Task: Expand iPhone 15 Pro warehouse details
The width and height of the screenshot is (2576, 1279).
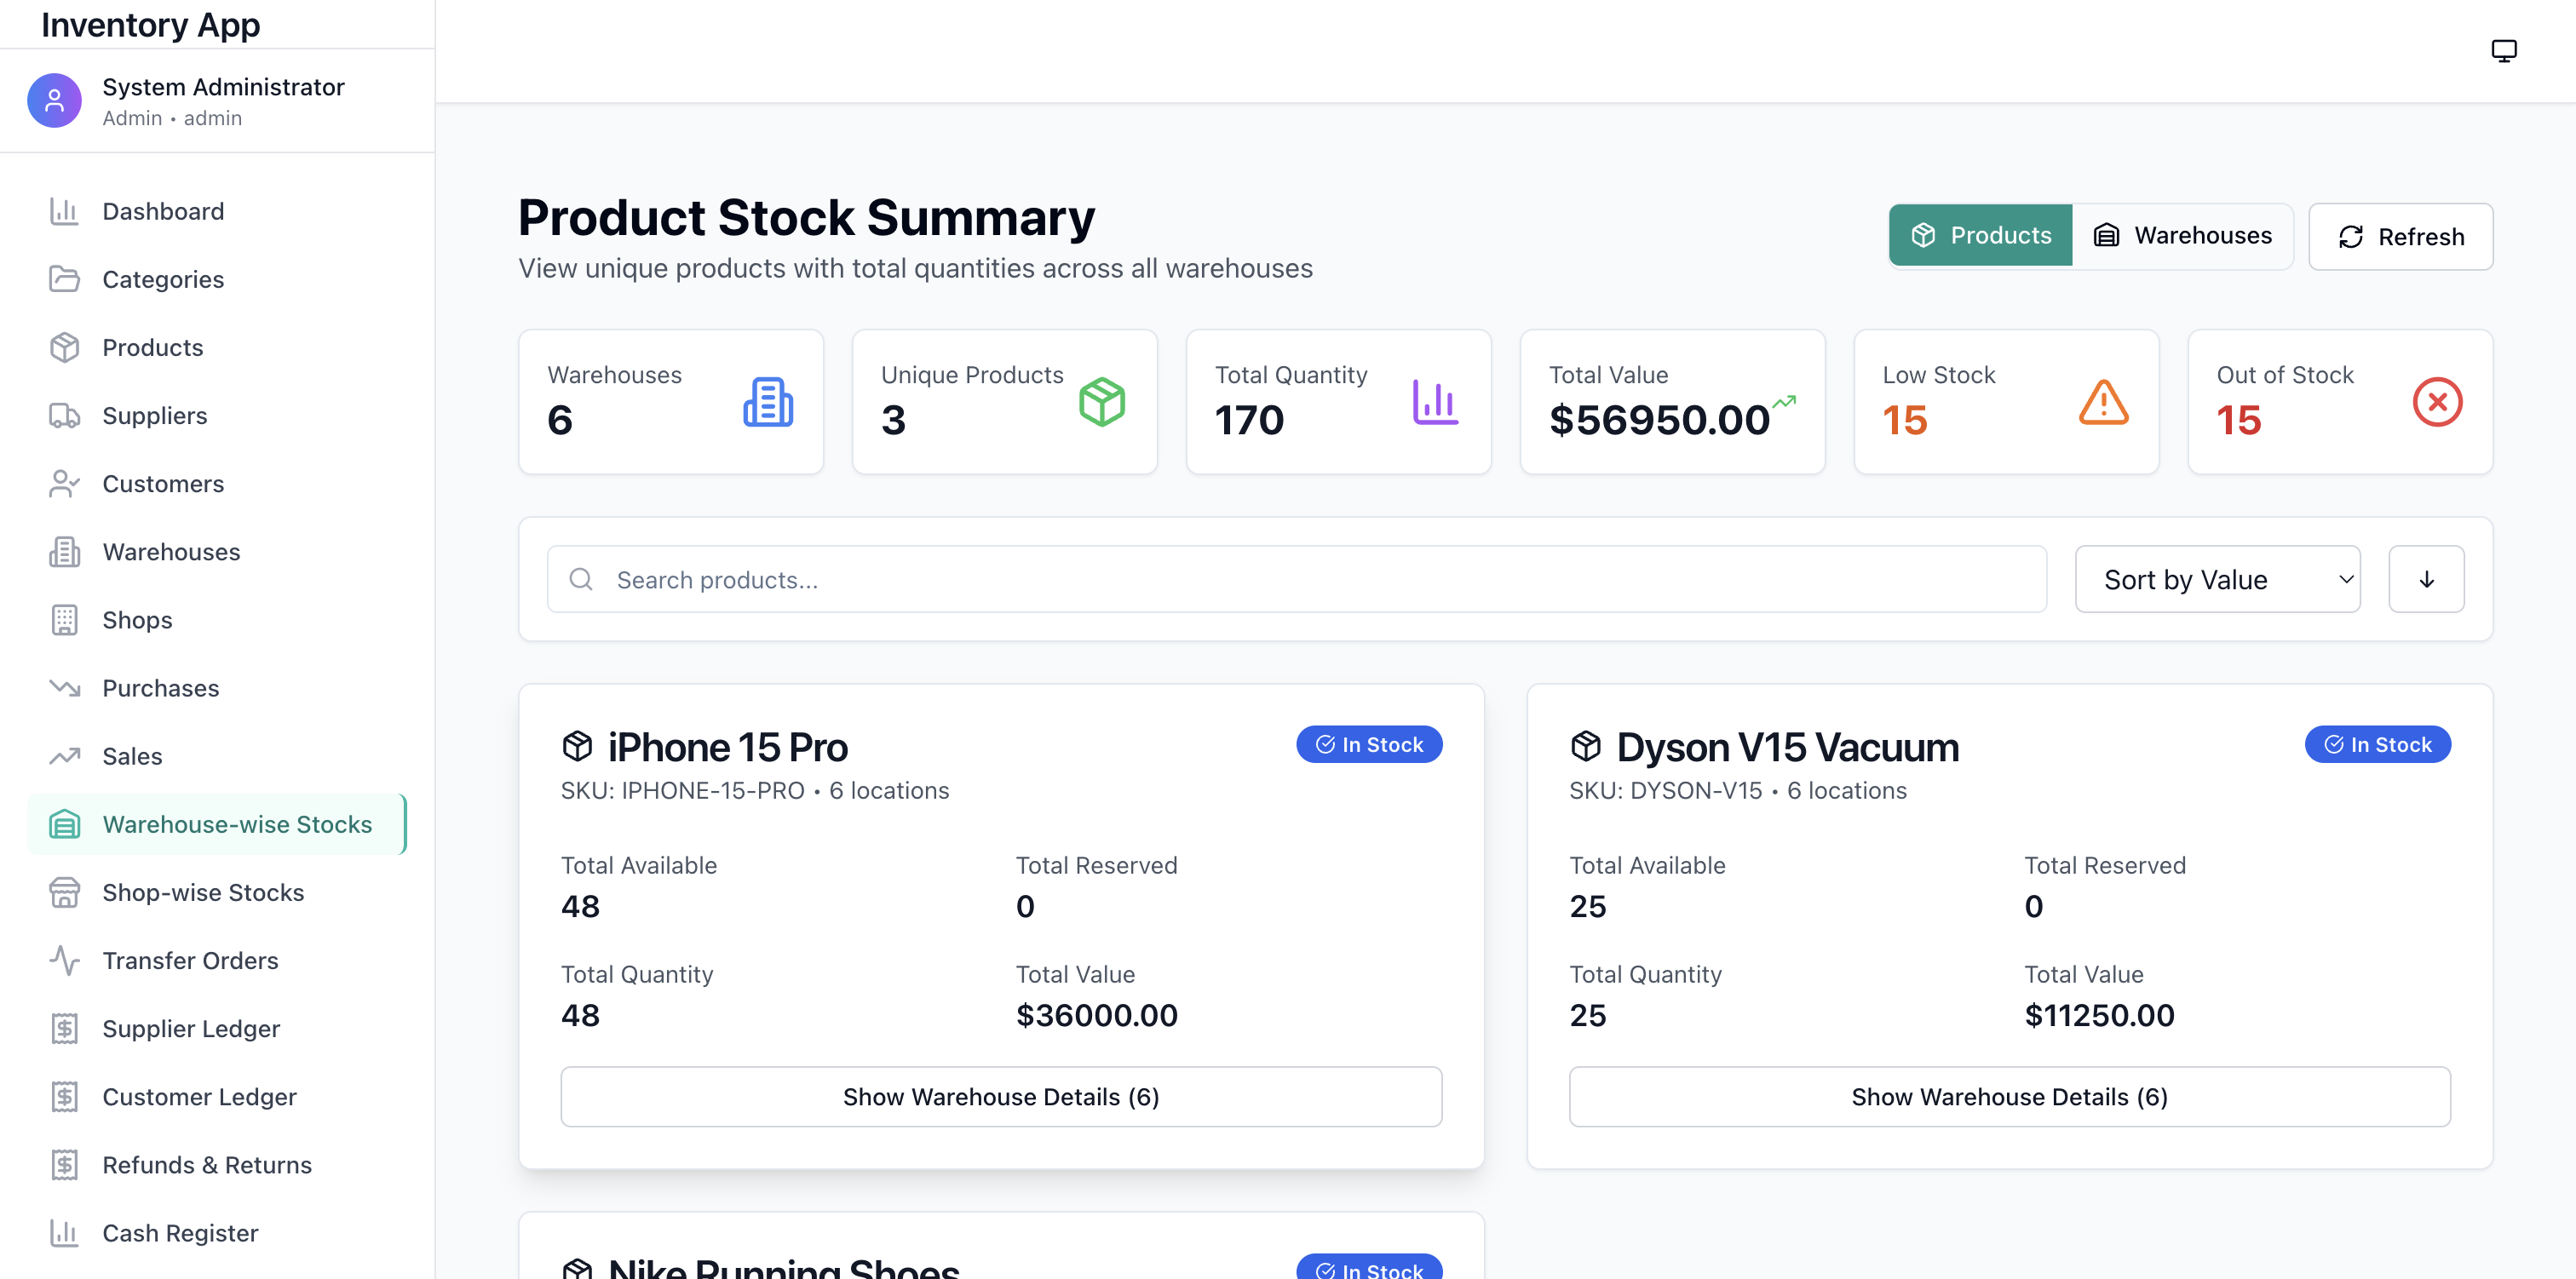Action: pos(1001,1096)
